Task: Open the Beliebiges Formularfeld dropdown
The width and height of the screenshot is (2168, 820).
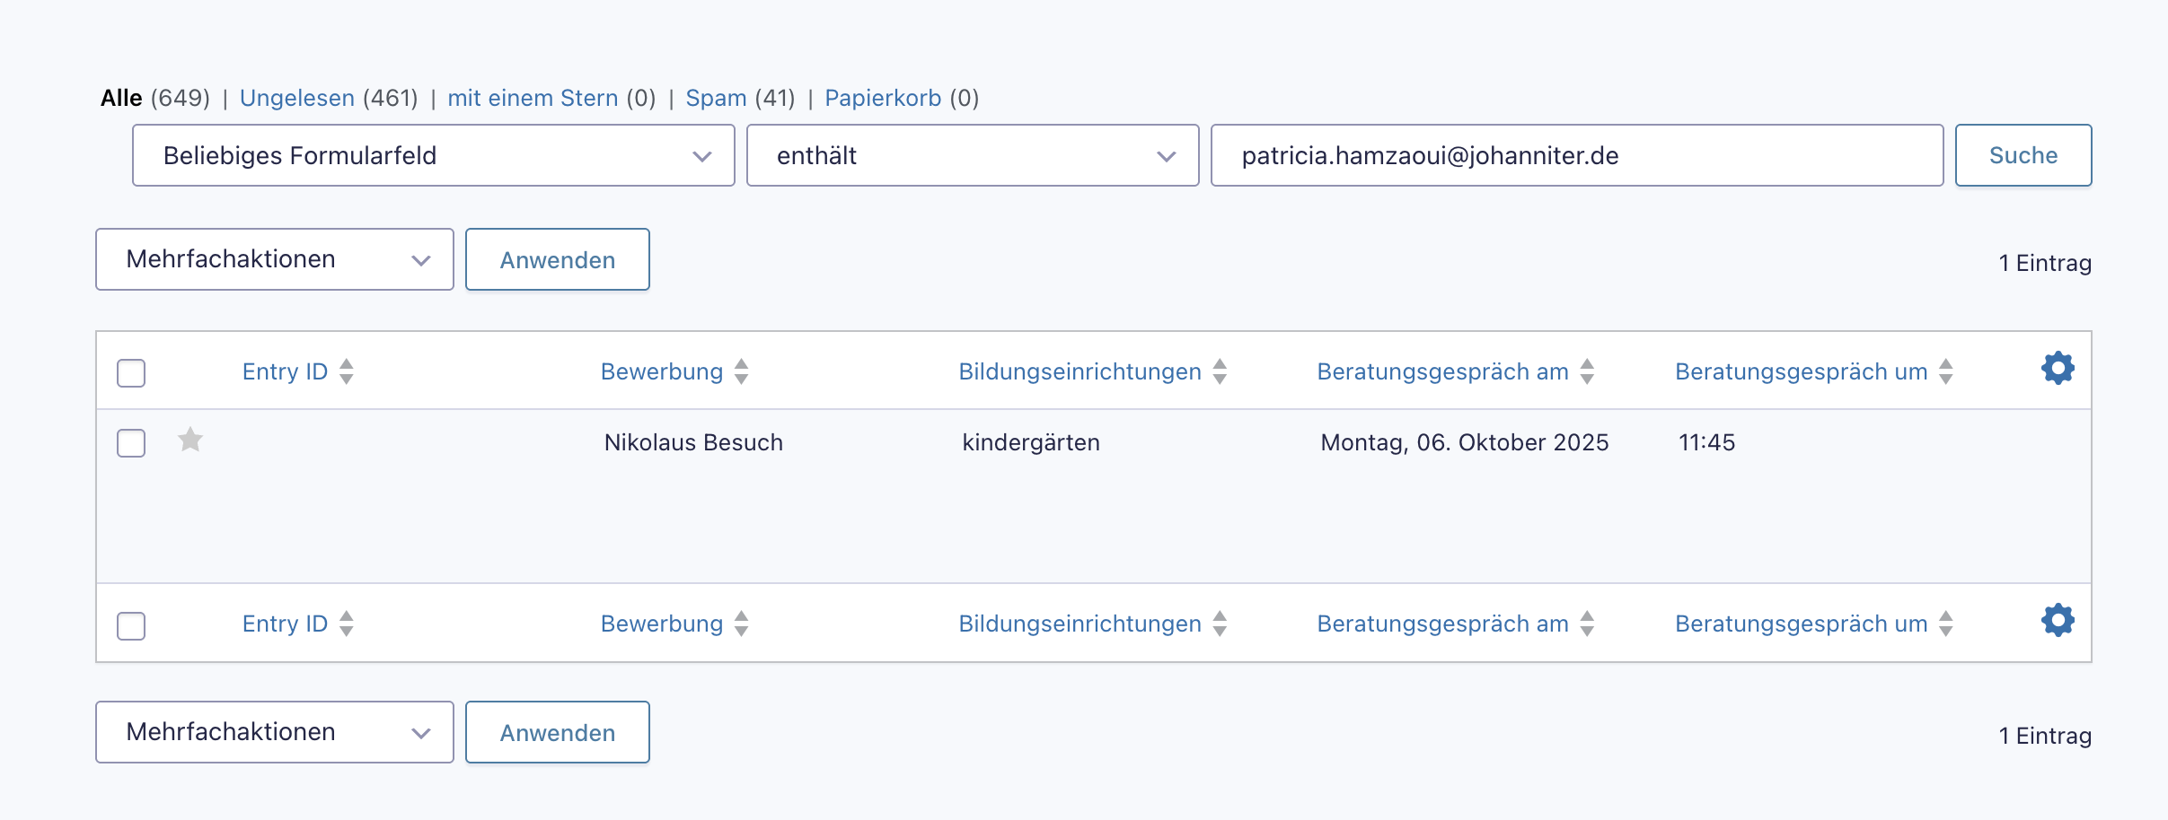Action: 433,156
